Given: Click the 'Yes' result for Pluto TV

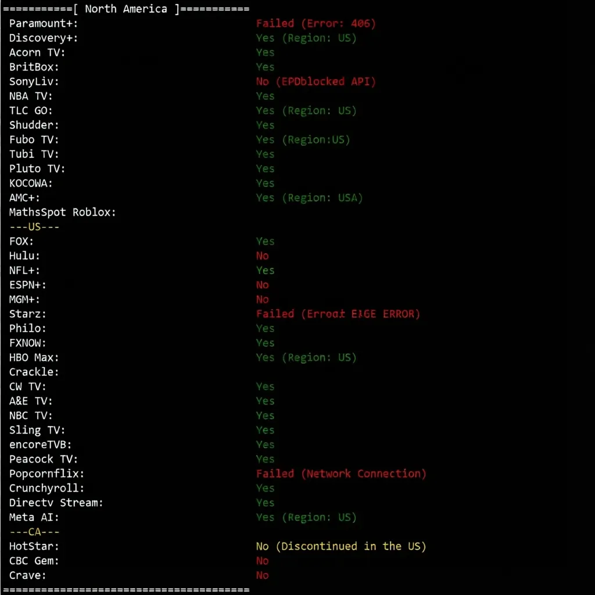Looking at the screenshot, I should (265, 169).
